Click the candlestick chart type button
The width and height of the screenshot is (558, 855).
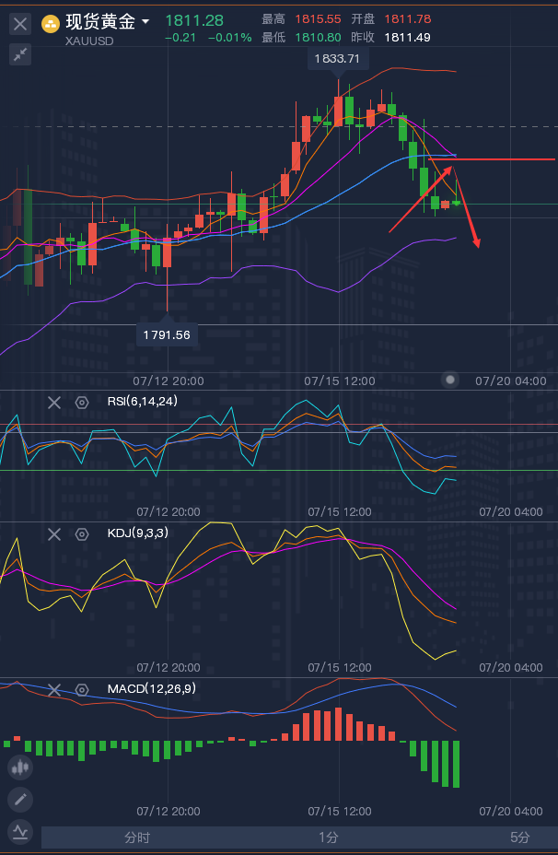pos(20,767)
